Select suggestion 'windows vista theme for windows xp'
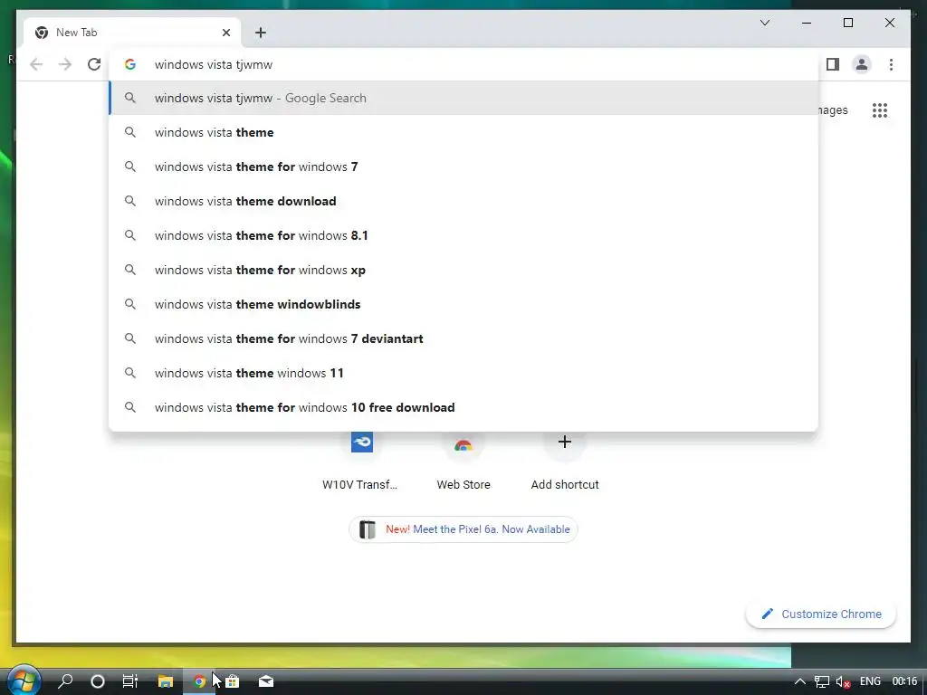927x695 pixels. tap(464, 270)
